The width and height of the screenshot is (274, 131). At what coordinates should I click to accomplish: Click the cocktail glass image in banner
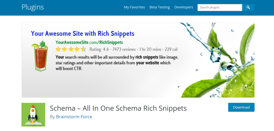[40, 56]
